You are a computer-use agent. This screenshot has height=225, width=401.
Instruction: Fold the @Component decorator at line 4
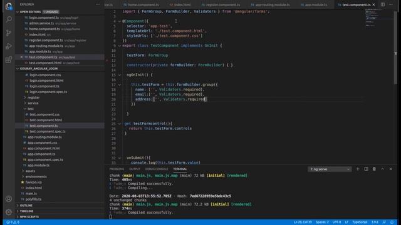(x=120, y=21)
